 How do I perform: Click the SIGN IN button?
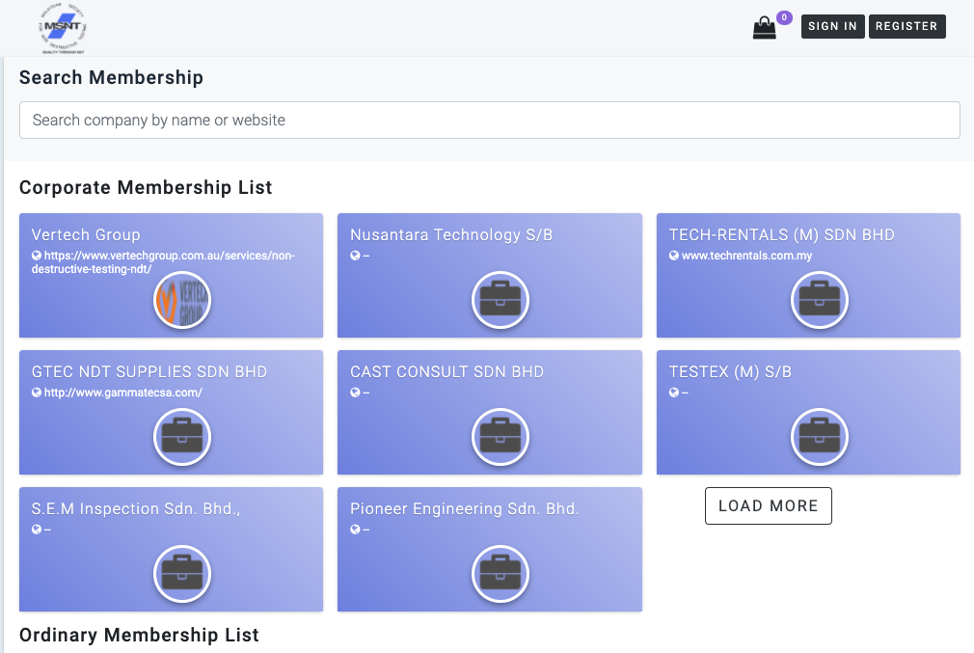pyautogui.click(x=832, y=26)
